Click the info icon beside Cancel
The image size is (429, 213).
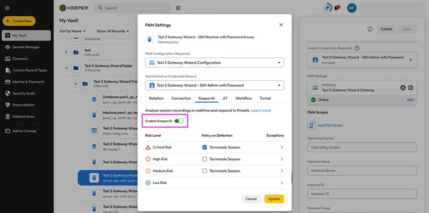(x=370, y=29)
